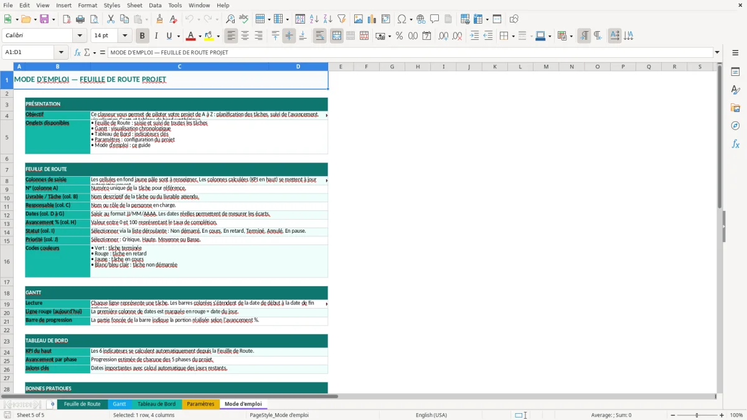Click the Increase Indent icon
This screenshot has width=747, height=420.
click(x=474, y=36)
